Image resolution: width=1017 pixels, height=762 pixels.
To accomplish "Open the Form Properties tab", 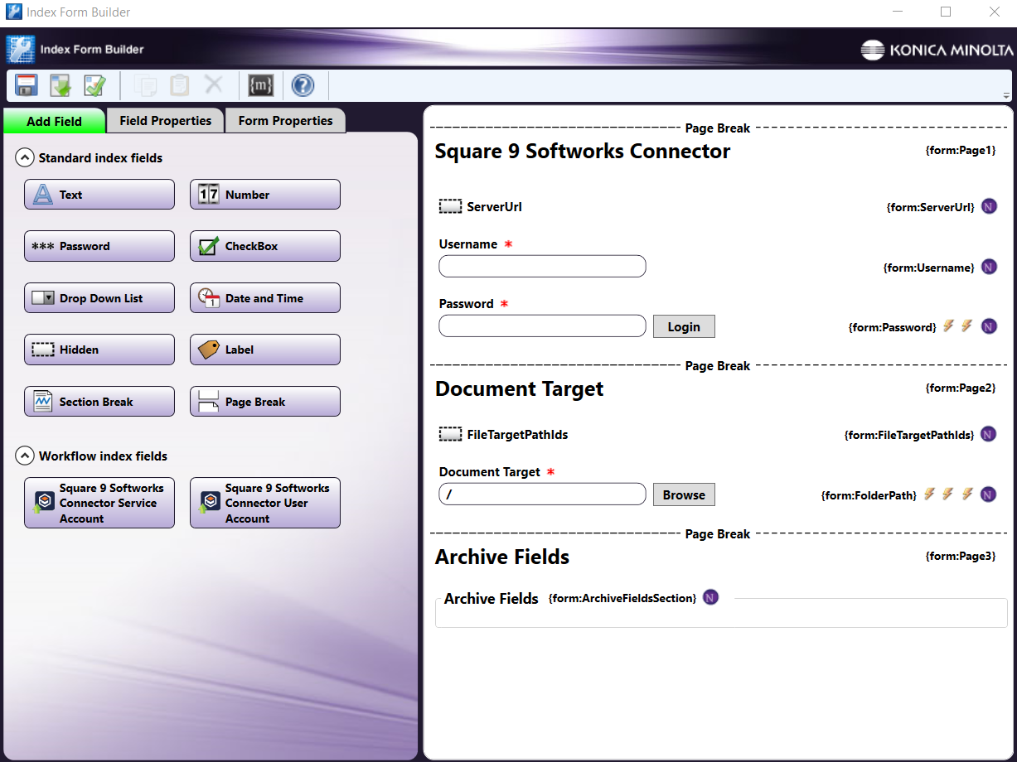I will 285,121.
